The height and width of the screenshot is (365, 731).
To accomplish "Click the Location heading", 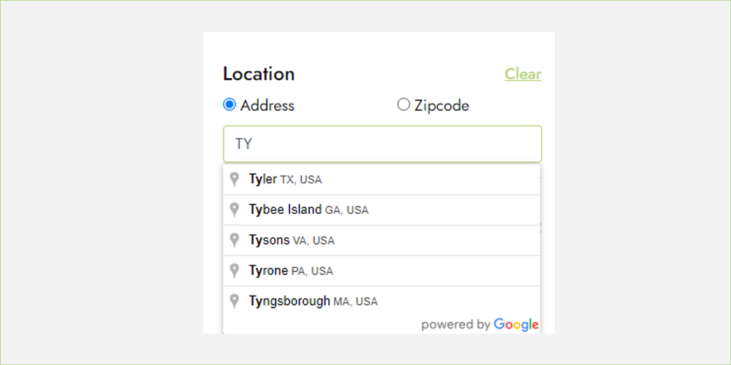I will pyautogui.click(x=259, y=74).
